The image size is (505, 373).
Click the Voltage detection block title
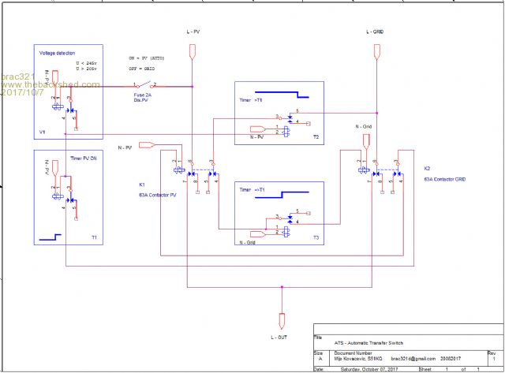pos(58,52)
